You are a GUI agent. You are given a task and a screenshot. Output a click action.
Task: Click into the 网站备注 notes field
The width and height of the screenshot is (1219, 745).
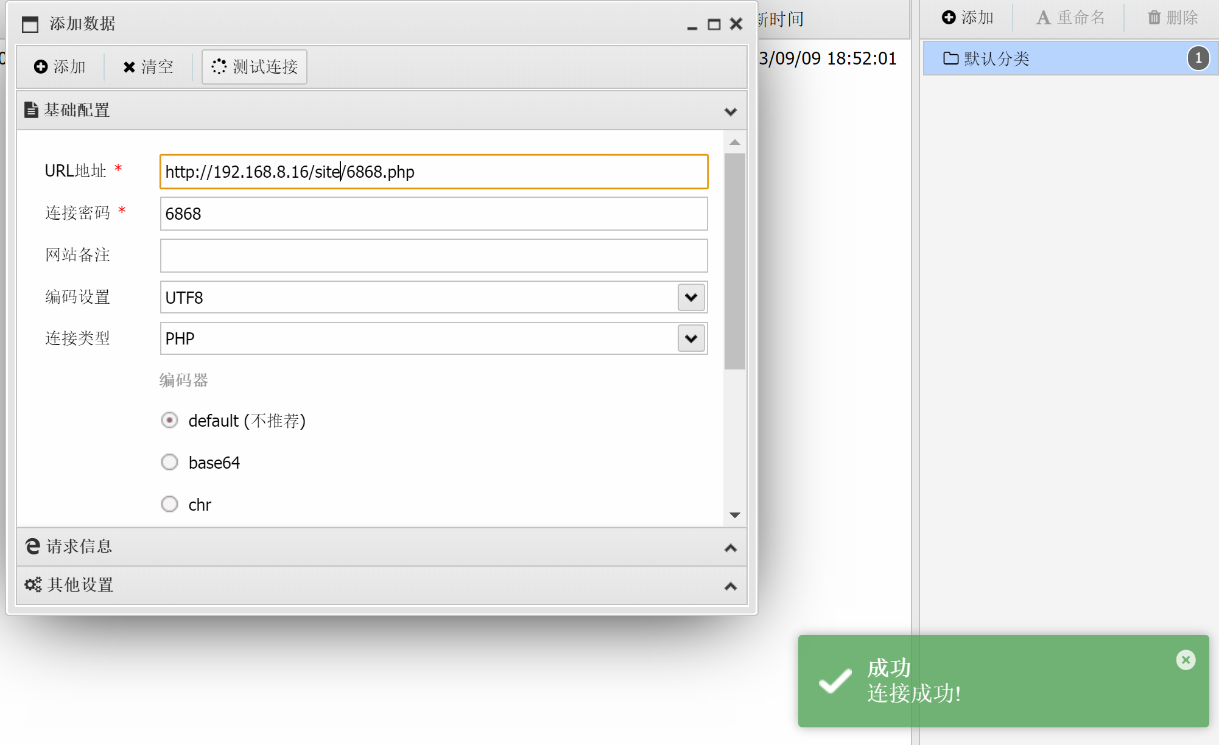(434, 256)
